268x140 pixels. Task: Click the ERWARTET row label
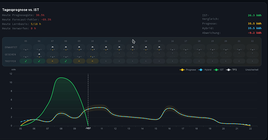click(11, 47)
